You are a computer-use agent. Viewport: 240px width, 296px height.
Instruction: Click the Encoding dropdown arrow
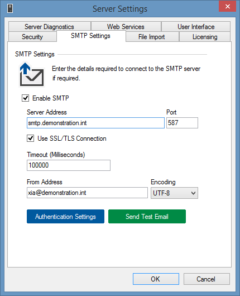click(x=193, y=193)
